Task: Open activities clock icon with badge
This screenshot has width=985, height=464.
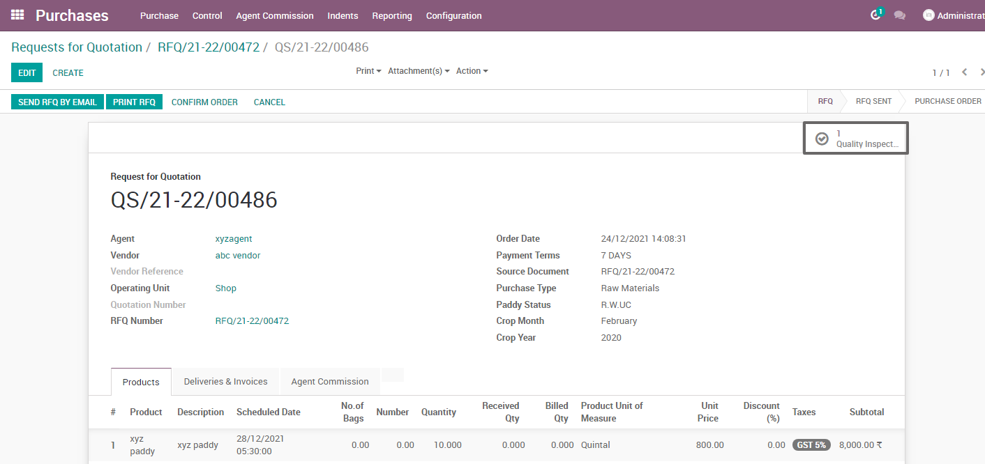Action: click(875, 15)
